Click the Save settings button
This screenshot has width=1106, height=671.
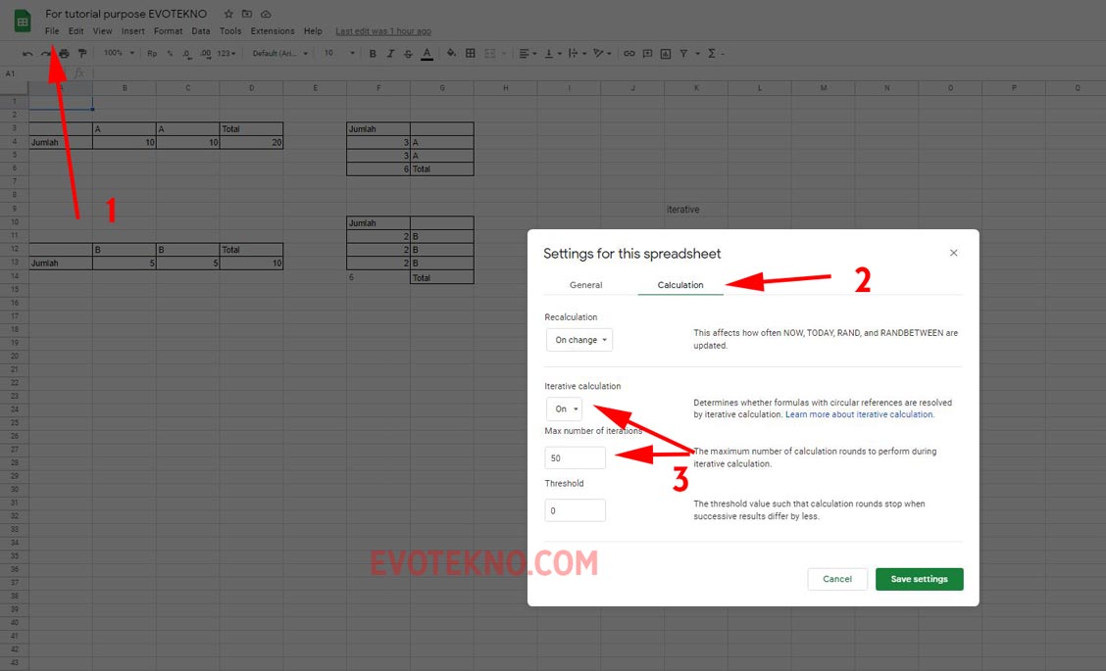pos(919,579)
